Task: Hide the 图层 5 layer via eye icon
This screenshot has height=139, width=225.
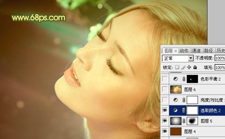Action: pyautogui.click(x=165, y=121)
